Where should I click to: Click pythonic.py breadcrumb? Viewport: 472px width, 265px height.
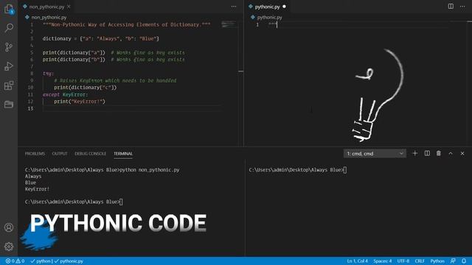coord(269,18)
